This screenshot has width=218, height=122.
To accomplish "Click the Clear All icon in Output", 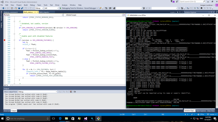I will 71,92.
